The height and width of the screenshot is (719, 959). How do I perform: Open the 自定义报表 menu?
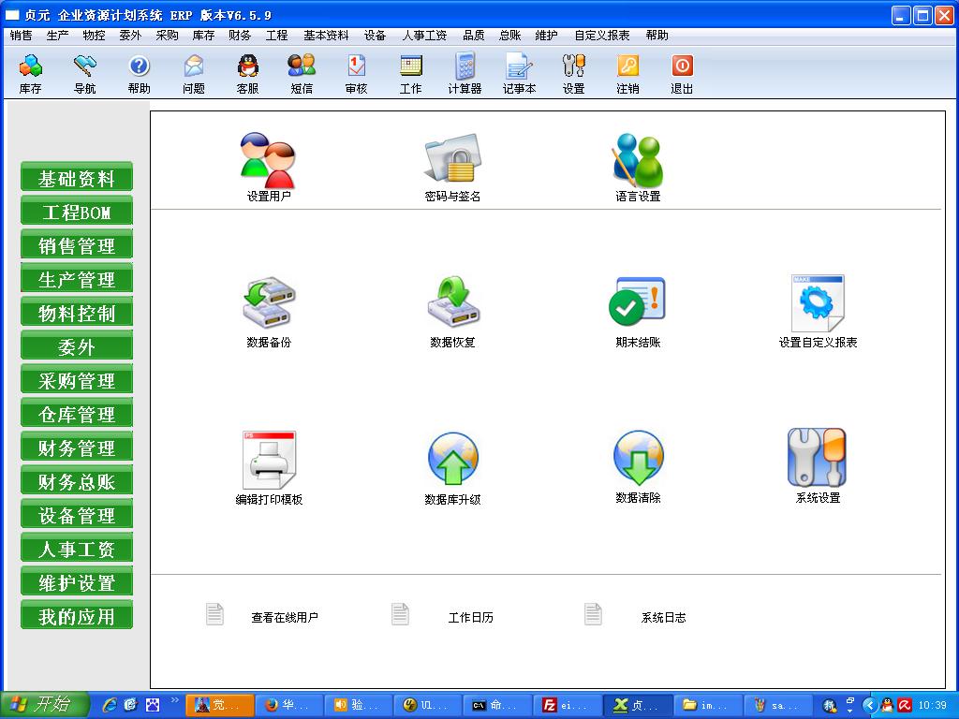(x=602, y=36)
